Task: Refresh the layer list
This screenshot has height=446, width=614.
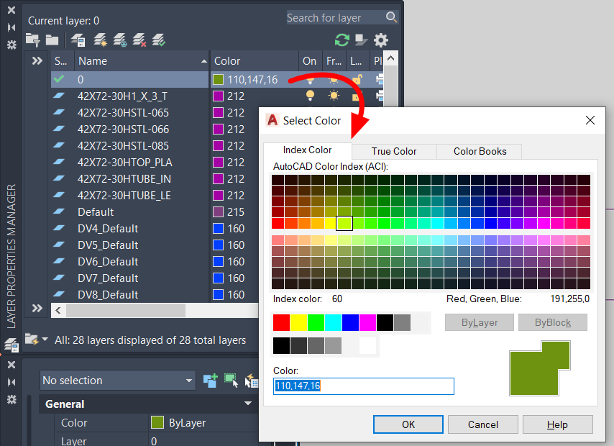Action: point(342,40)
